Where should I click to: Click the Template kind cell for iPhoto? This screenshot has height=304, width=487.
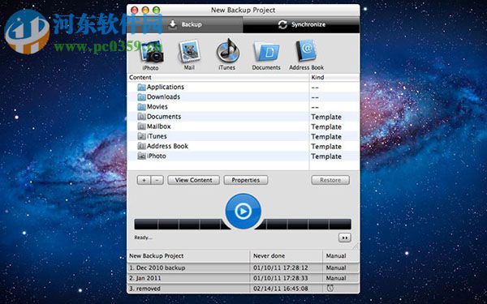pyautogui.click(x=326, y=156)
